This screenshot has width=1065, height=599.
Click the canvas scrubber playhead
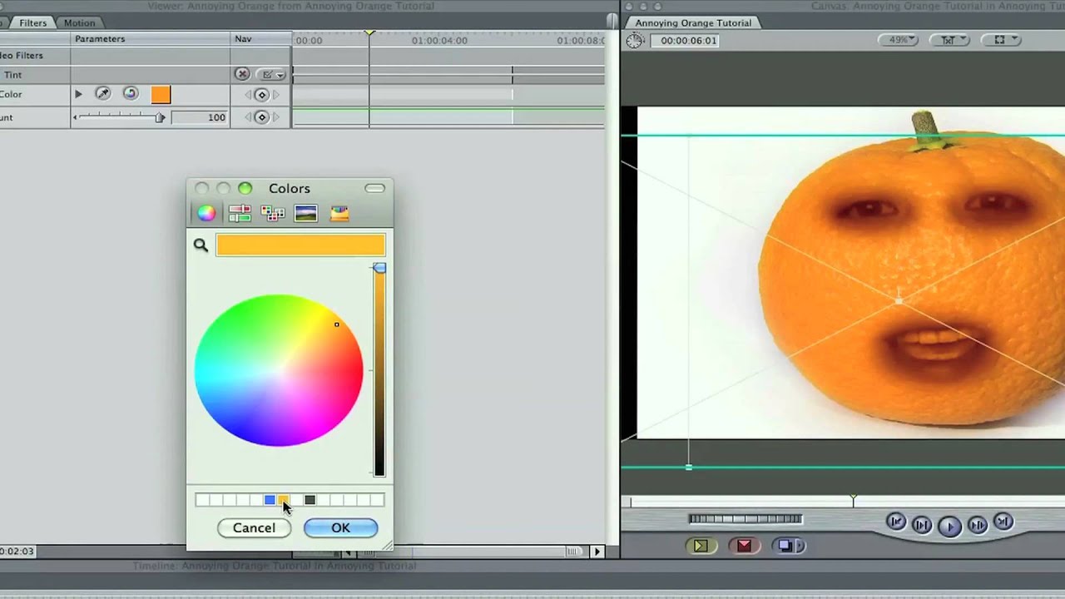tap(853, 500)
